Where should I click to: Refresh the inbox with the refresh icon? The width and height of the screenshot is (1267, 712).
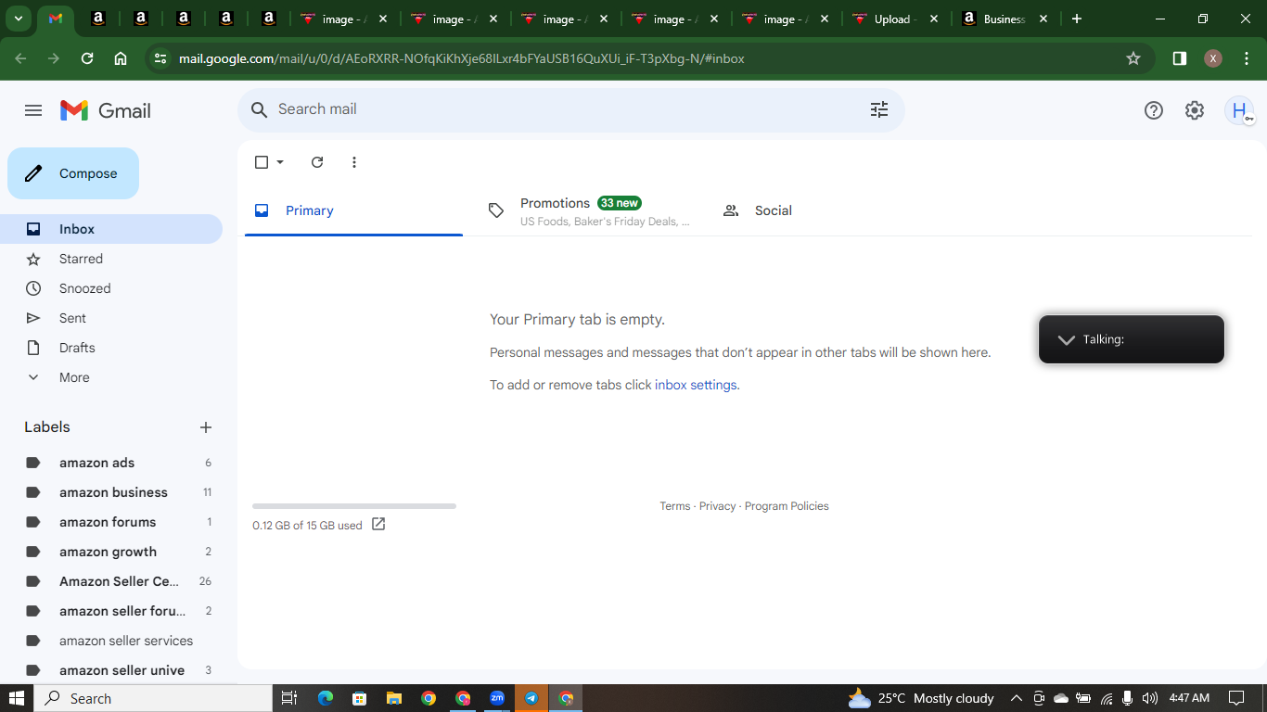tap(317, 162)
